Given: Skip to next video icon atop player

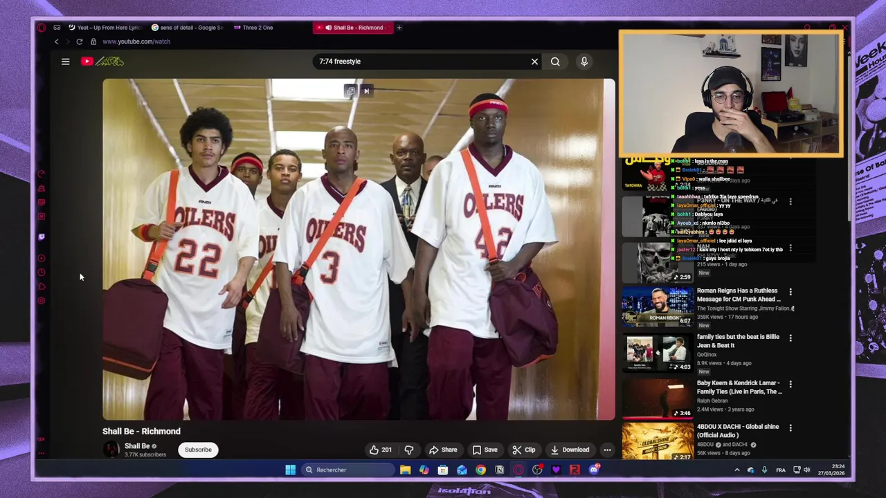Looking at the screenshot, I should click(x=366, y=91).
